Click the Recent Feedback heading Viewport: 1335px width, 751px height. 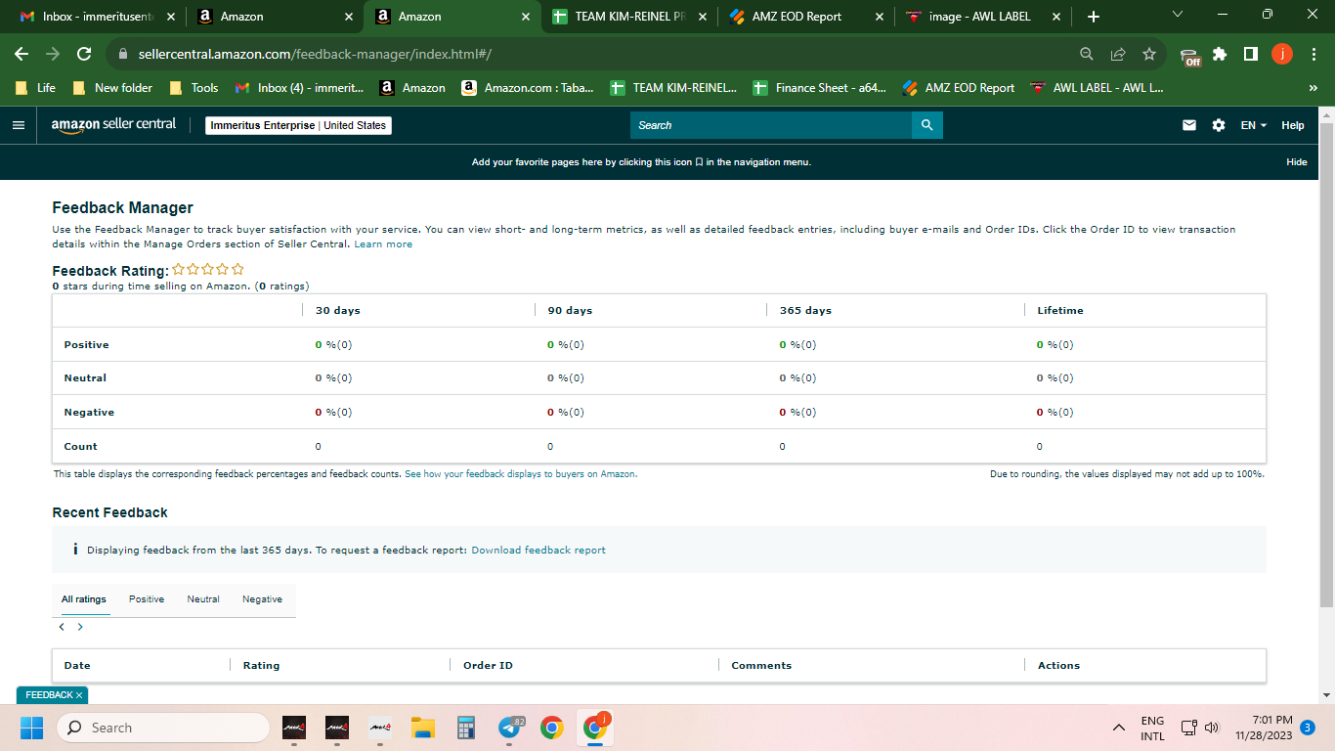coord(109,512)
